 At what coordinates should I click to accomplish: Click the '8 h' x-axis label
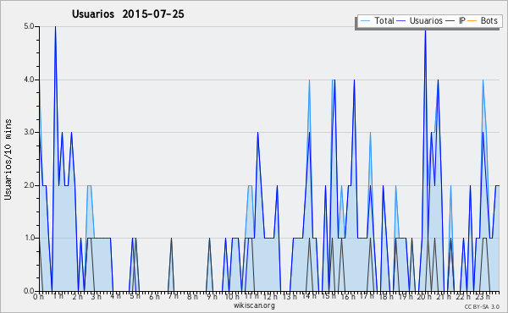pos(192,296)
